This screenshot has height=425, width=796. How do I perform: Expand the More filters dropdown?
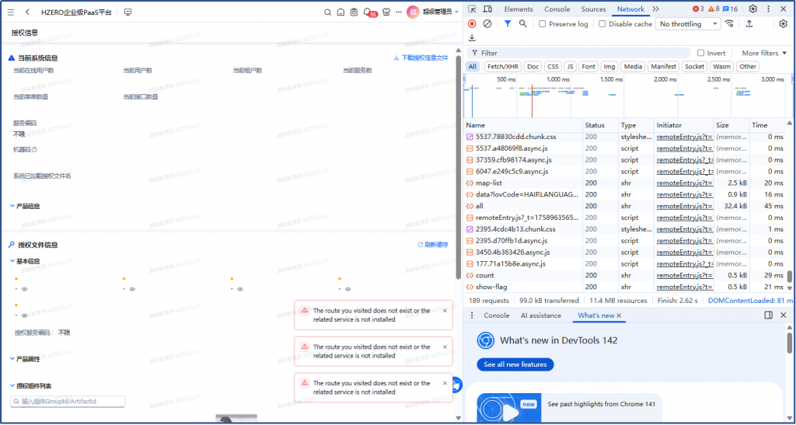tap(763, 53)
